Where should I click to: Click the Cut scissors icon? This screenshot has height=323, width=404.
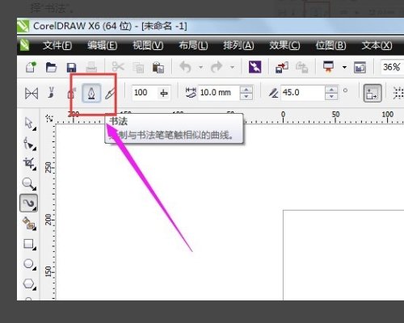(x=118, y=67)
